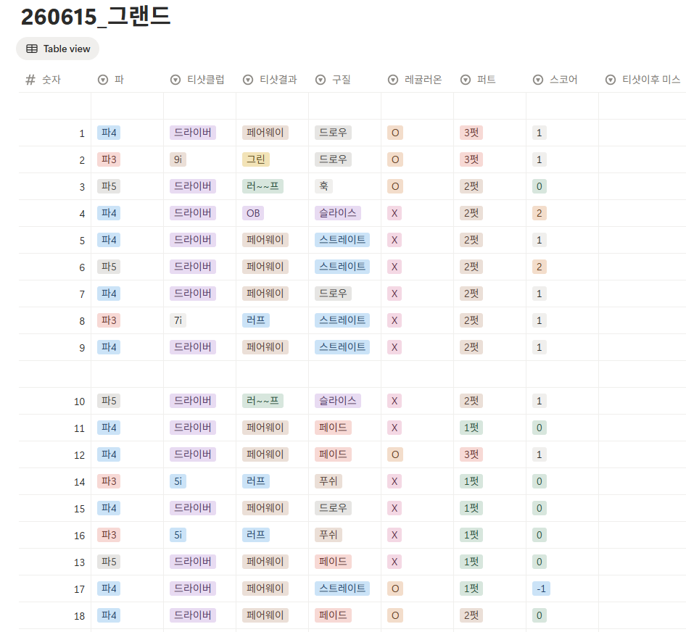686x632 pixels.
Task: Click the select icon beside 파 header
Action: [x=103, y=80]
